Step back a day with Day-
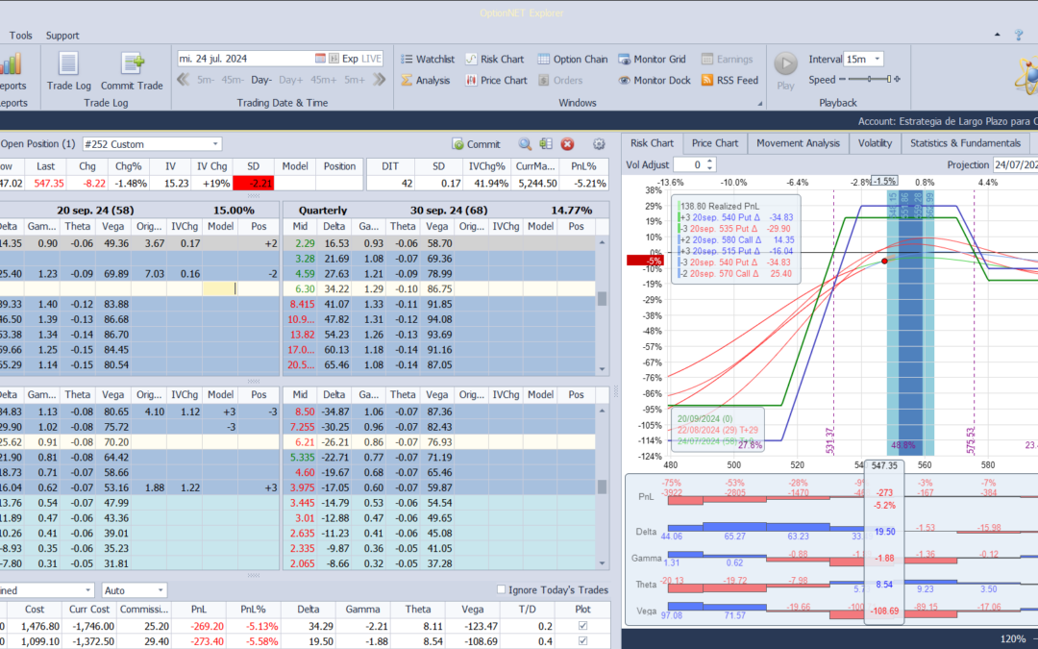This screenshot has height=649, width=1038. click(261, 80)
